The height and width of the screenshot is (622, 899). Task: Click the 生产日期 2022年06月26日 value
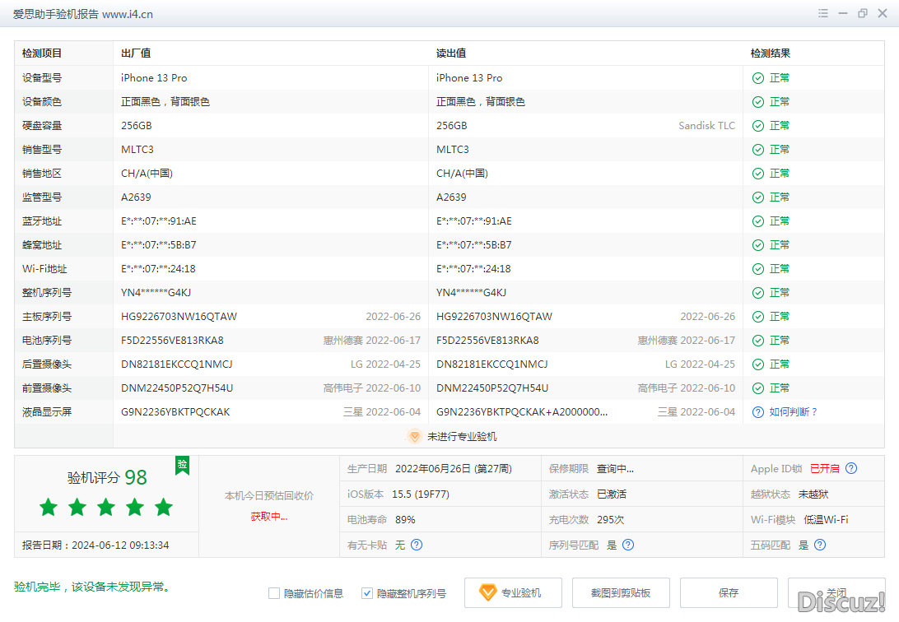(454, 468)
